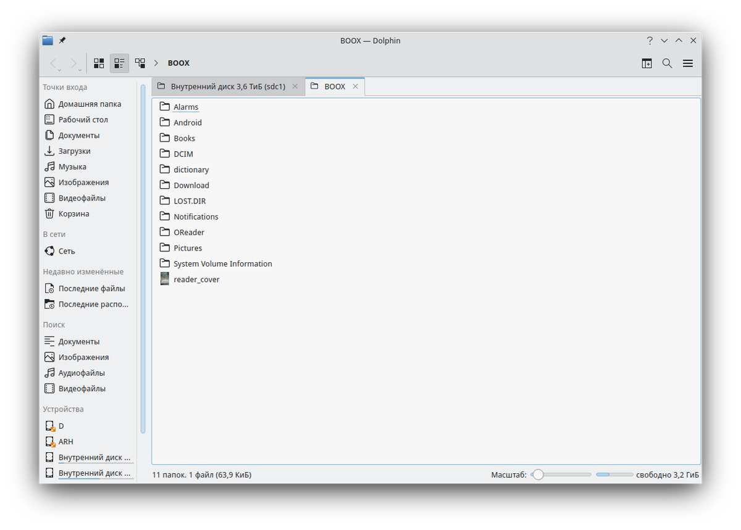Viewport: 741px width, 530px height.
Task: Close the Внутренний диск (sdc1) tab
Action: point(295,86)
